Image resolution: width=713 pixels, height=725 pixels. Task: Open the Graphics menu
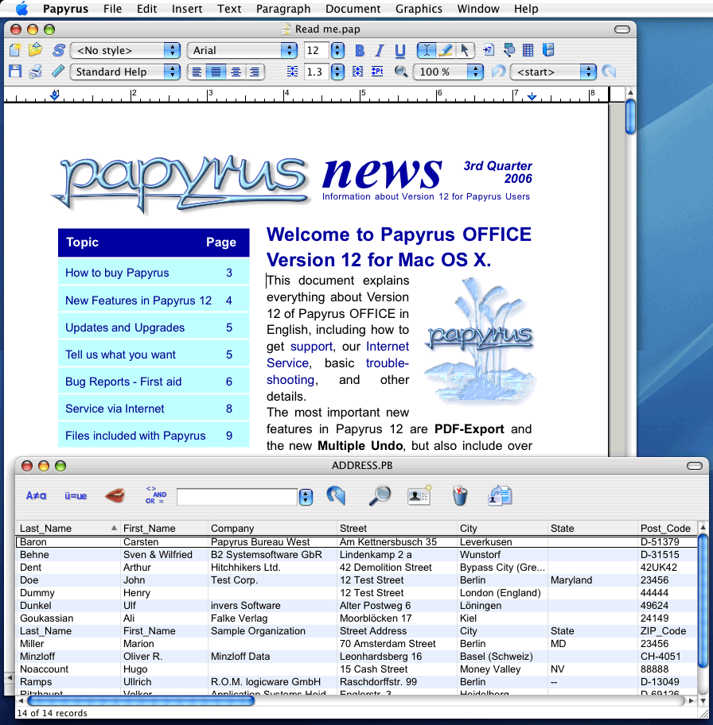pyautogui.click(x=419, y=9)
